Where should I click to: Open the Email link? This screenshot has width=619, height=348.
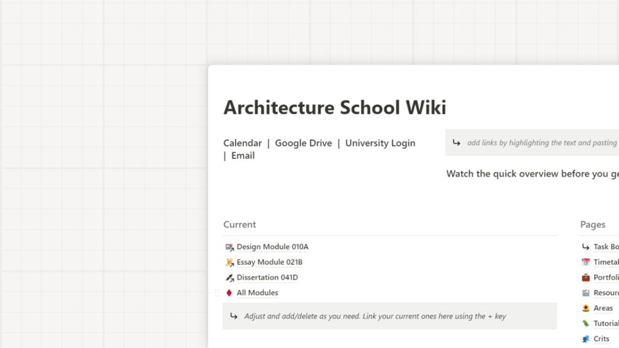tap(243, 156)
